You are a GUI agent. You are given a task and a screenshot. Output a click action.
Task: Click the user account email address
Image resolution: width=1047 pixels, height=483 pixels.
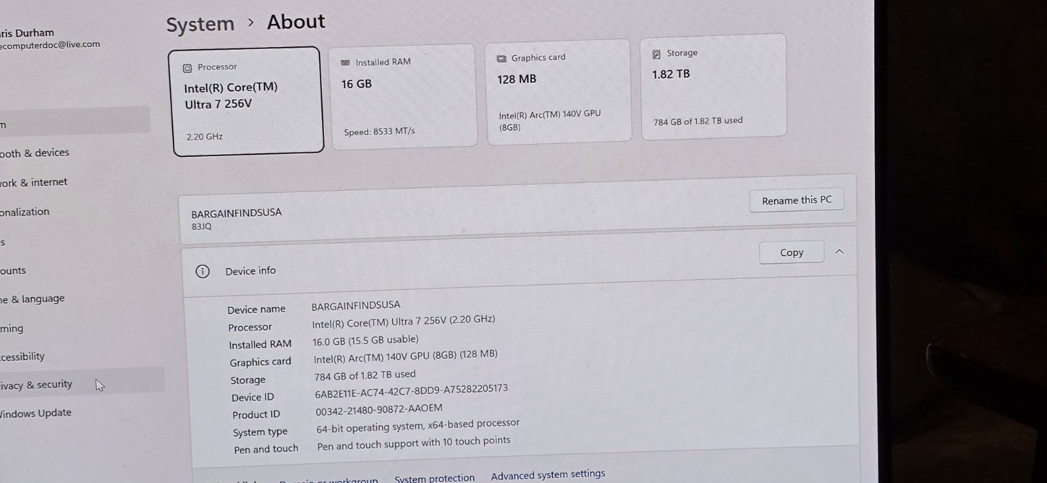tap(50, 45)
